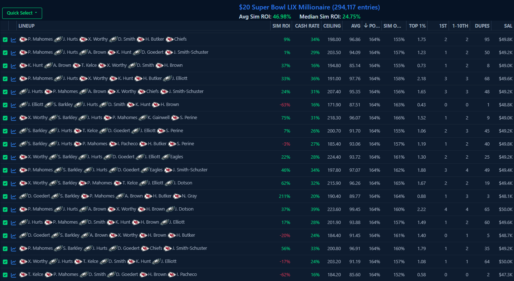Viewport: 514px width, 281px height.
Task: Sort by SIM ROI column header
Action: pos(281,26)
